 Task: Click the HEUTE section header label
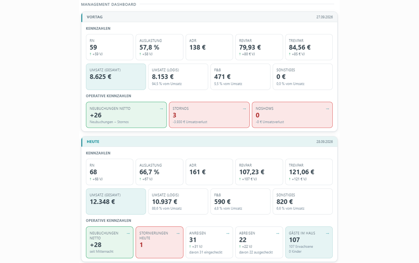click(93, 141)
